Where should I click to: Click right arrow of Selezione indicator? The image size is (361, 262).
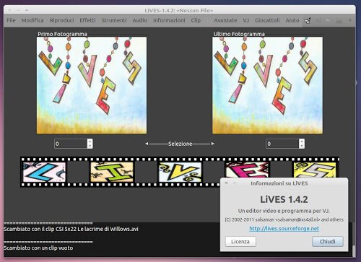213,144
